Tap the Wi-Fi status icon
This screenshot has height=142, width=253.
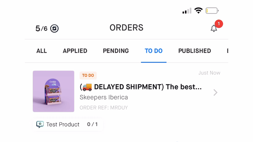pos(198,11)
